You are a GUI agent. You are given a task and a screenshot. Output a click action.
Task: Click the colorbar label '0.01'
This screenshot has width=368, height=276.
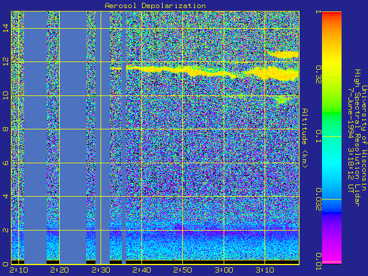coord(319,262)
